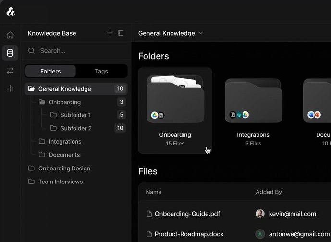Viewport: 331px width, 242px height.
Task: Click the kevin@mail.com email
Action: point(293,214)
